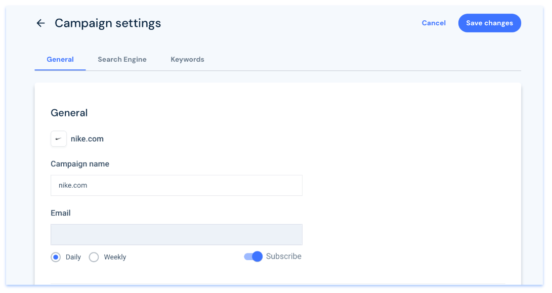The width and height of the screenshot is (552, 293).
Task: Toggle the Subscribe switch off
Action: pos(253,257)
